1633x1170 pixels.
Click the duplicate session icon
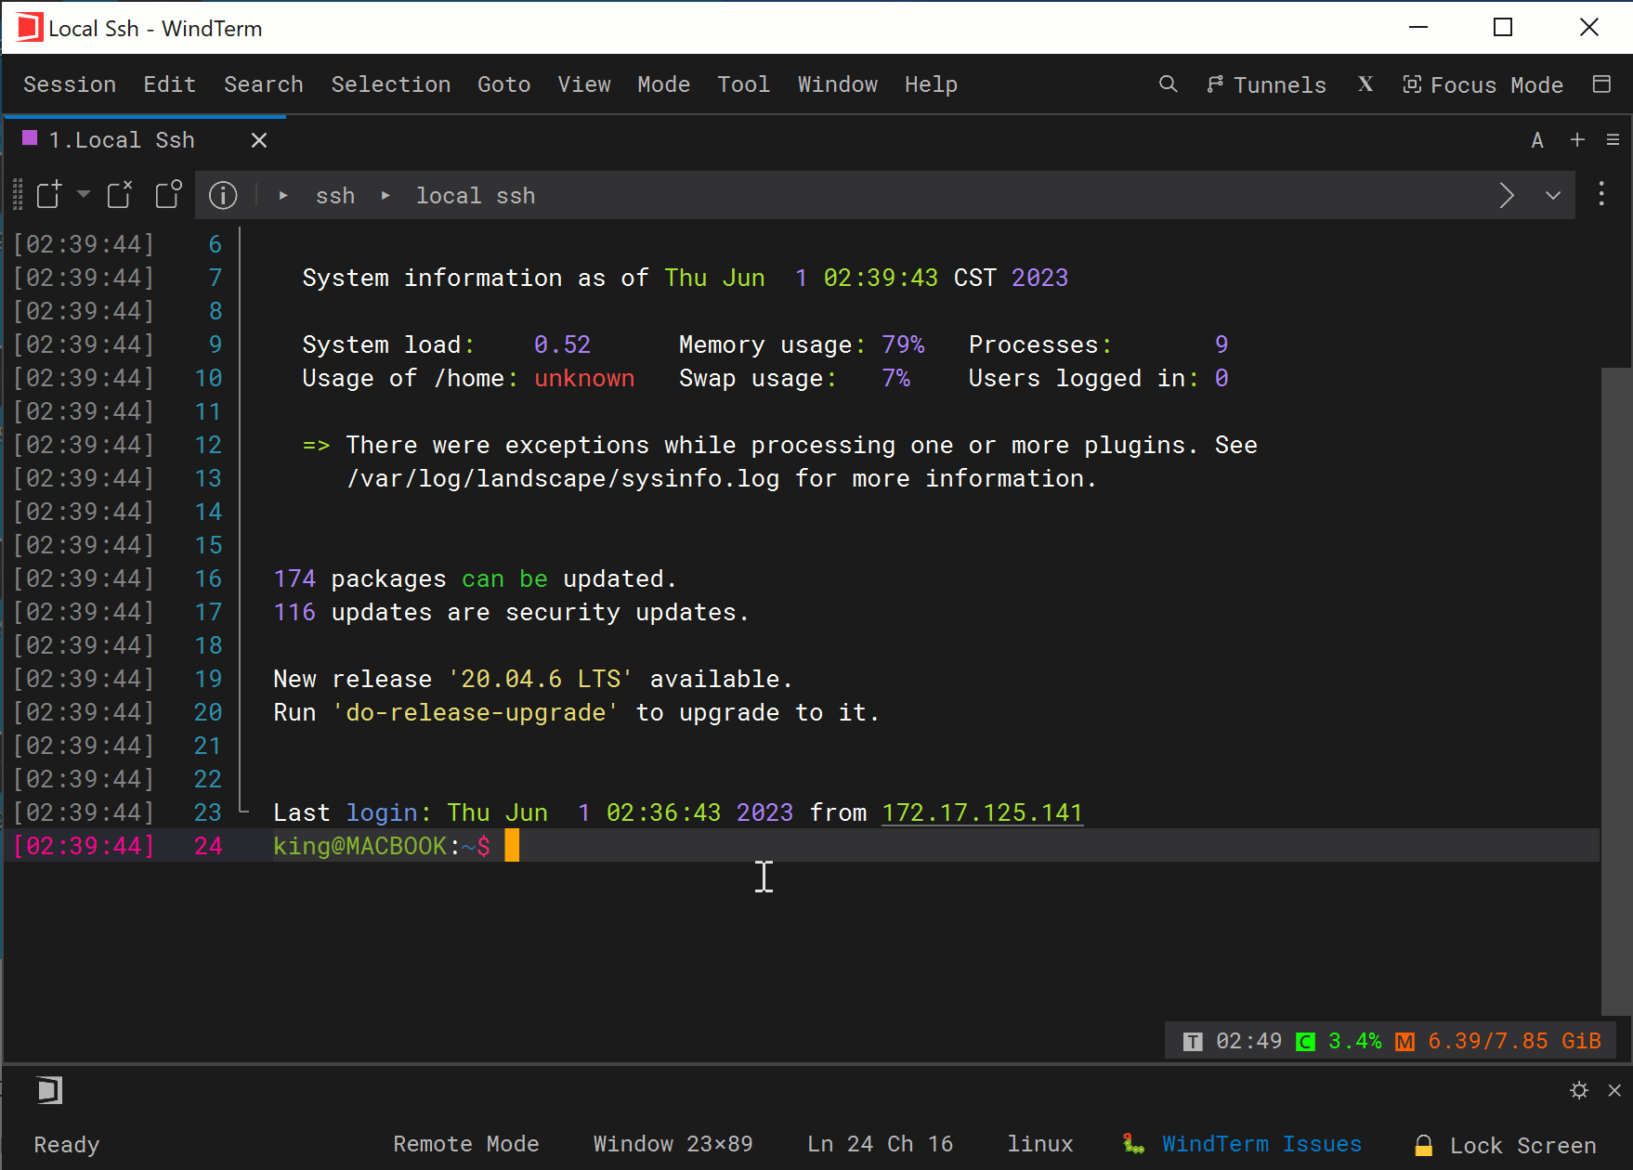point(168,195)
